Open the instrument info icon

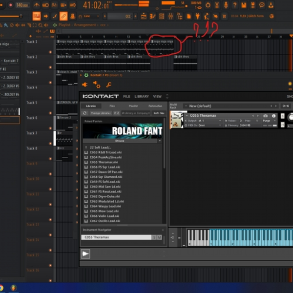point(274,116)
